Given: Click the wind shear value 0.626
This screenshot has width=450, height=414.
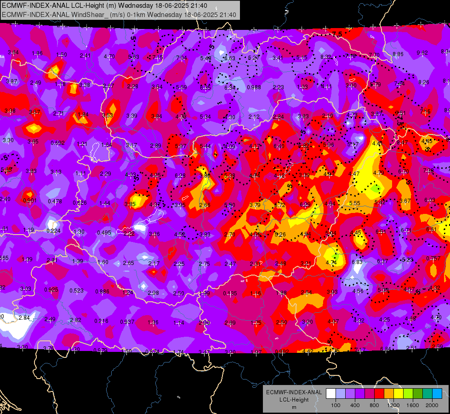Looking at the screenshot, I should [80, 202].
